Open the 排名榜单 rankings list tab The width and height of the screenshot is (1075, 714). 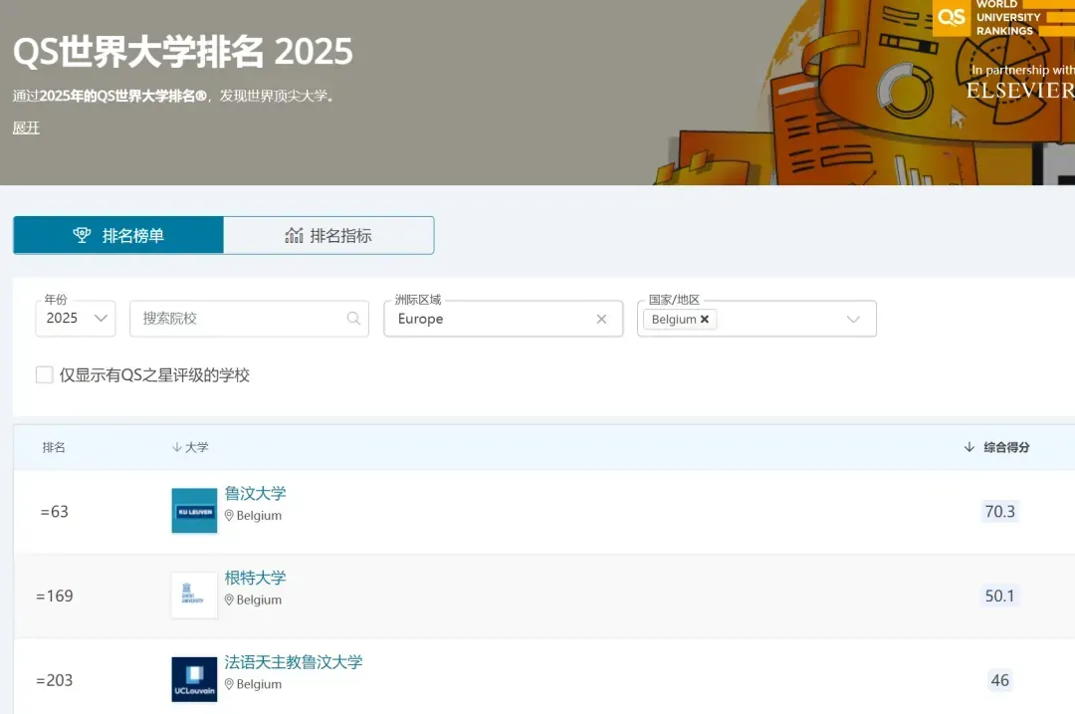[x=117, y=235]
